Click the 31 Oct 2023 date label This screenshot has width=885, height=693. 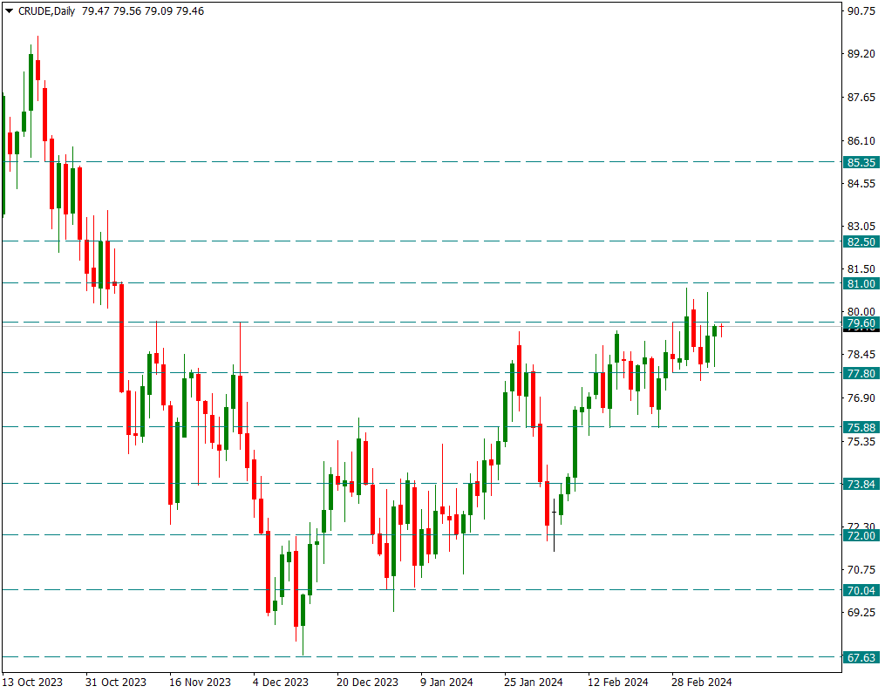click(116, 682)
